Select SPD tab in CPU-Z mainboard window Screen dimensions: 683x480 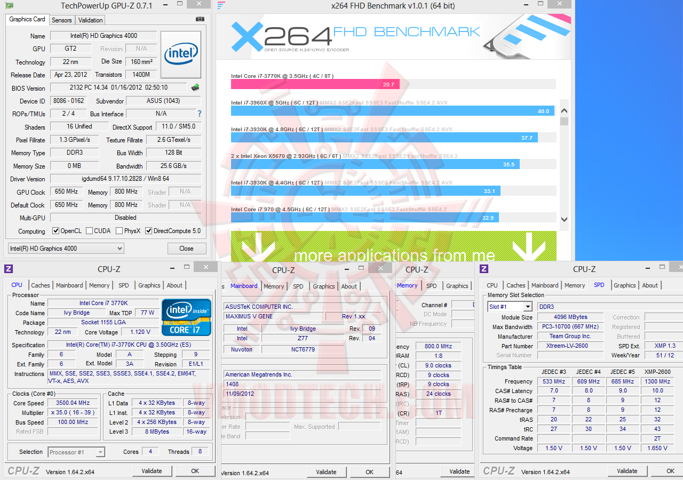click(x=298, y=286)
